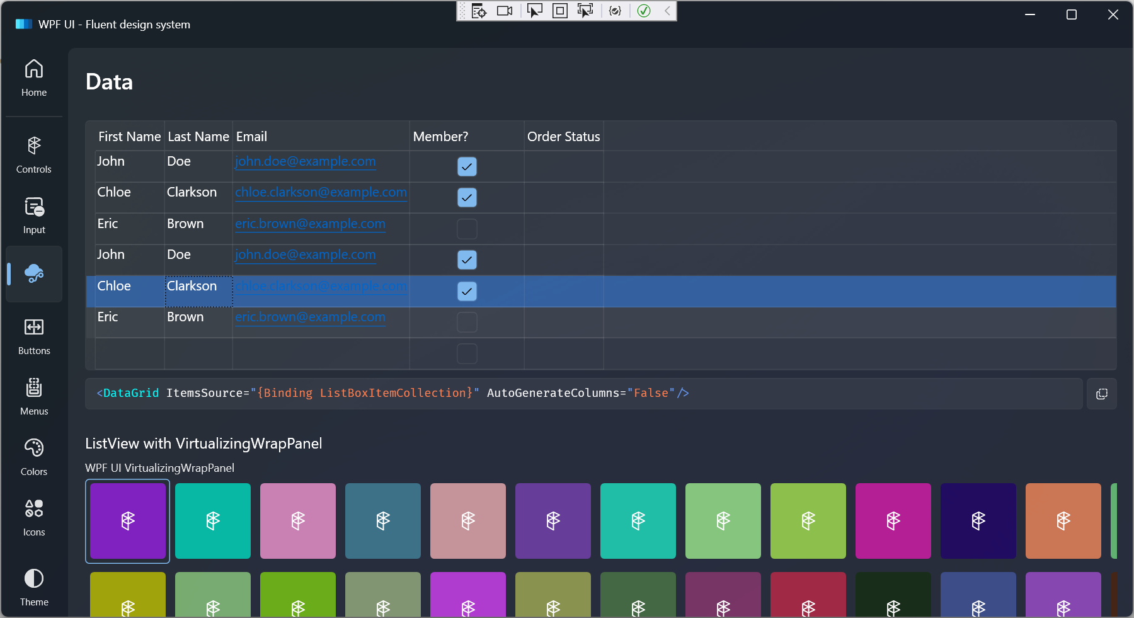Screen dimensions: 1134x618
Task: Open john.doe@example.com link in first John row
Action: pos(305,161)
